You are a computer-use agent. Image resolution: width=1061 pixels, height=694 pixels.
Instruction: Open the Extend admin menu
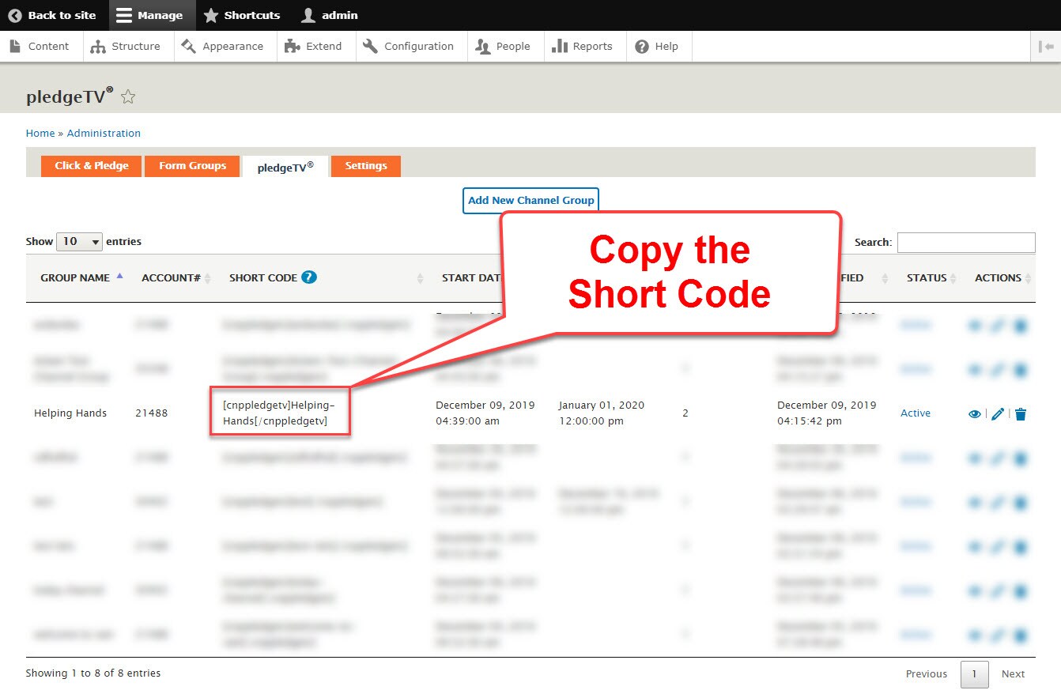(315, 46)
